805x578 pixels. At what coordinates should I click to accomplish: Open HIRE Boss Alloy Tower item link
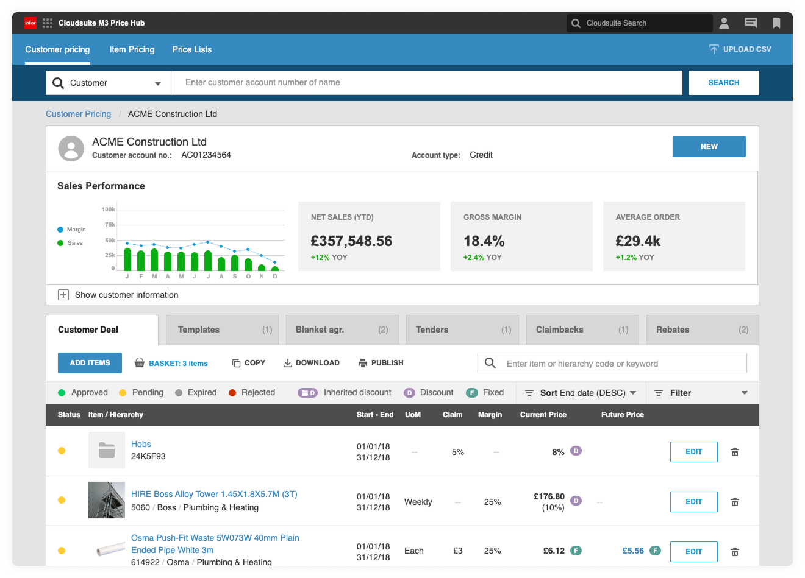point(214,494)
